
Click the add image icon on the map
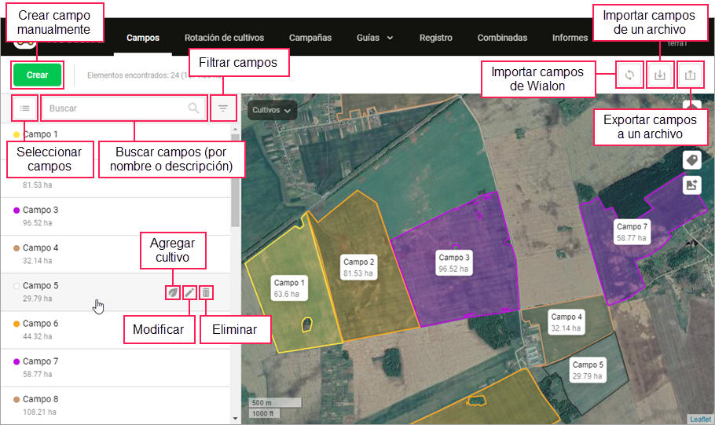point(691,185)
